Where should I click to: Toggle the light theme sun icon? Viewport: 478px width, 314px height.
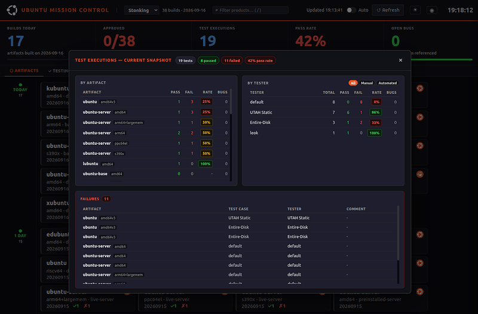[415, 10]
